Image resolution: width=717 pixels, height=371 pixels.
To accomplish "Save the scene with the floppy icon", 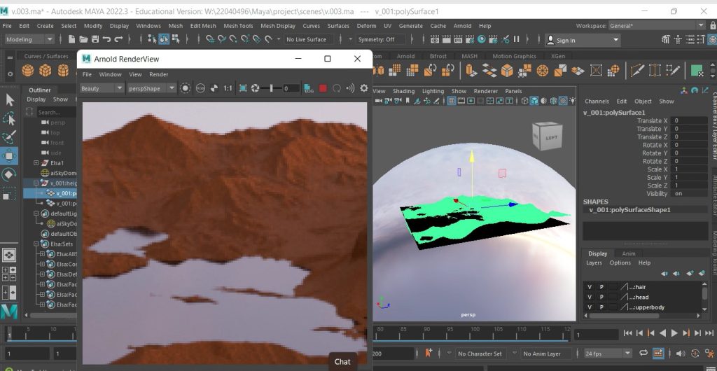I will [x=95, y=39].
